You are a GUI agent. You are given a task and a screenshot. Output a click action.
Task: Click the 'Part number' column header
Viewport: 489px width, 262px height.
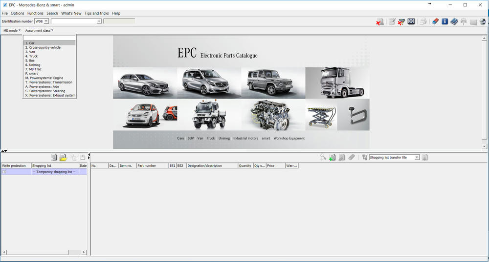(x=153, y=165)
